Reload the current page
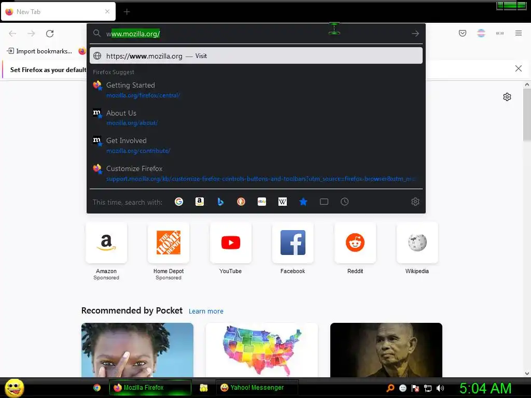 coord(50,34)
